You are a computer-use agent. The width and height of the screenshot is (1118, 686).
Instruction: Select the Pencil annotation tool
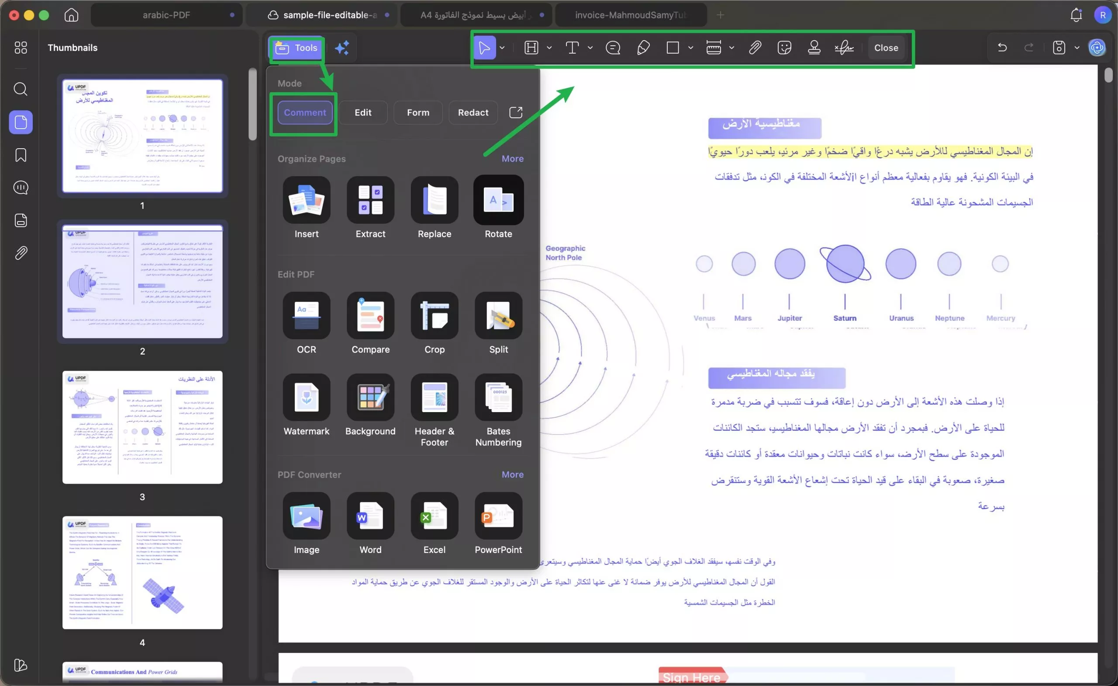[x=643, y=48]
